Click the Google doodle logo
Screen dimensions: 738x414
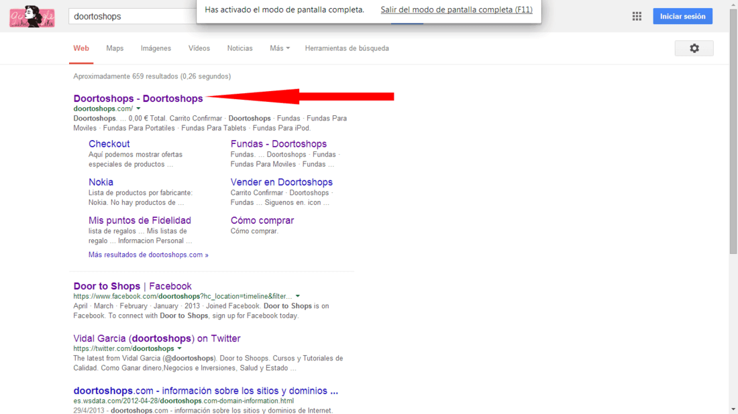click(32, 17)
